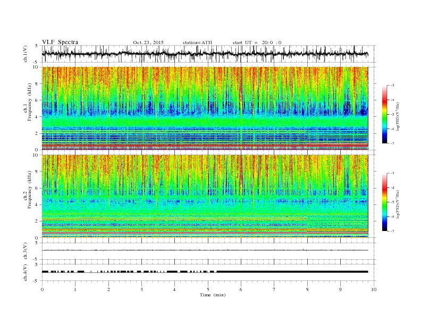Click the "start UT = 20:0 :0" label
The height and width of the screenshot is (325, 421).
[257, 42]
